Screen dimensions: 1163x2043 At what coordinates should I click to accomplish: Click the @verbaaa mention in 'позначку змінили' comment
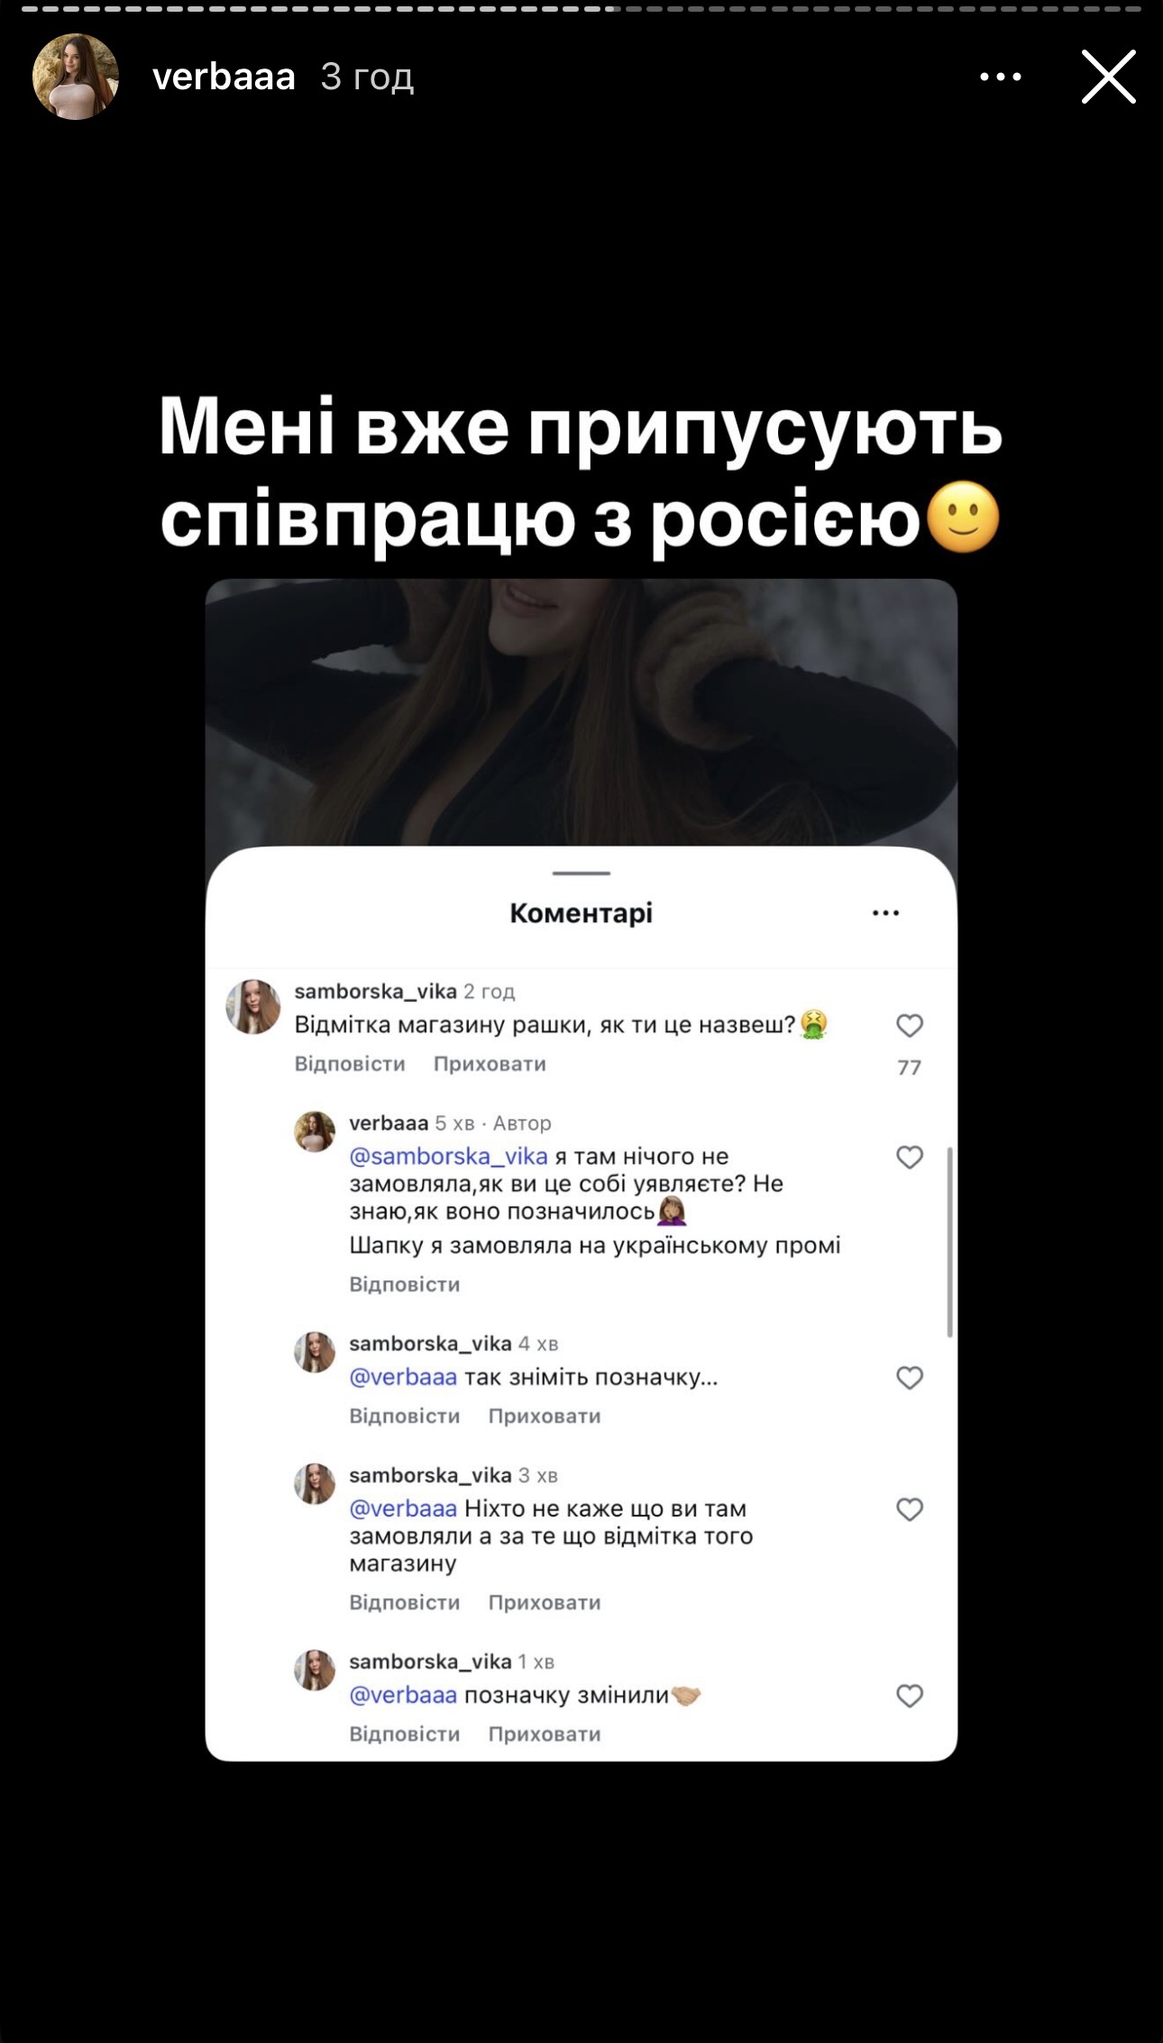click(403, 1696)
